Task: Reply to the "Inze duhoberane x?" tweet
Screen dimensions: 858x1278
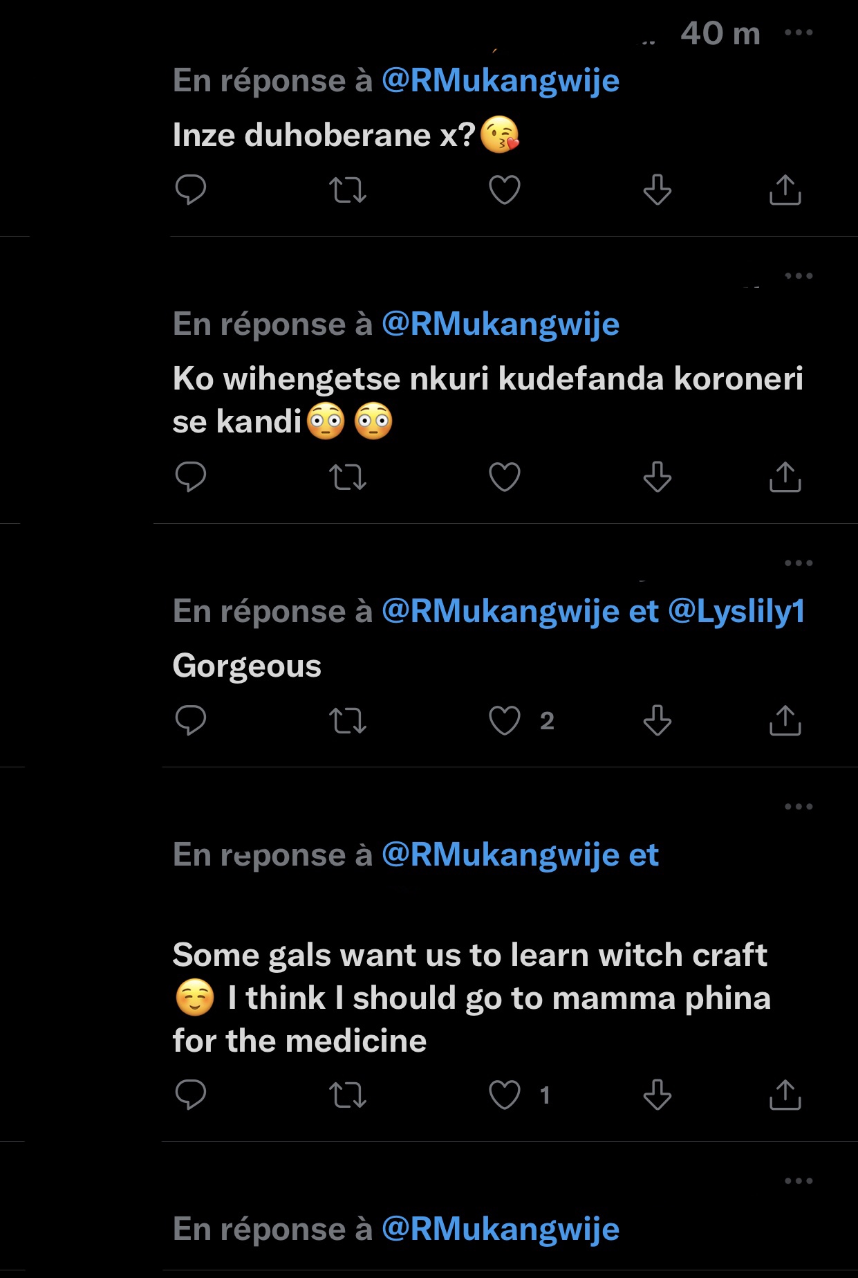Action: 191,190
